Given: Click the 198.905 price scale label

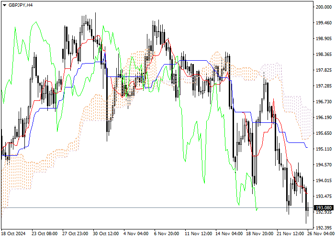Looking at the screenshot, I should click(x=324, y=39).
